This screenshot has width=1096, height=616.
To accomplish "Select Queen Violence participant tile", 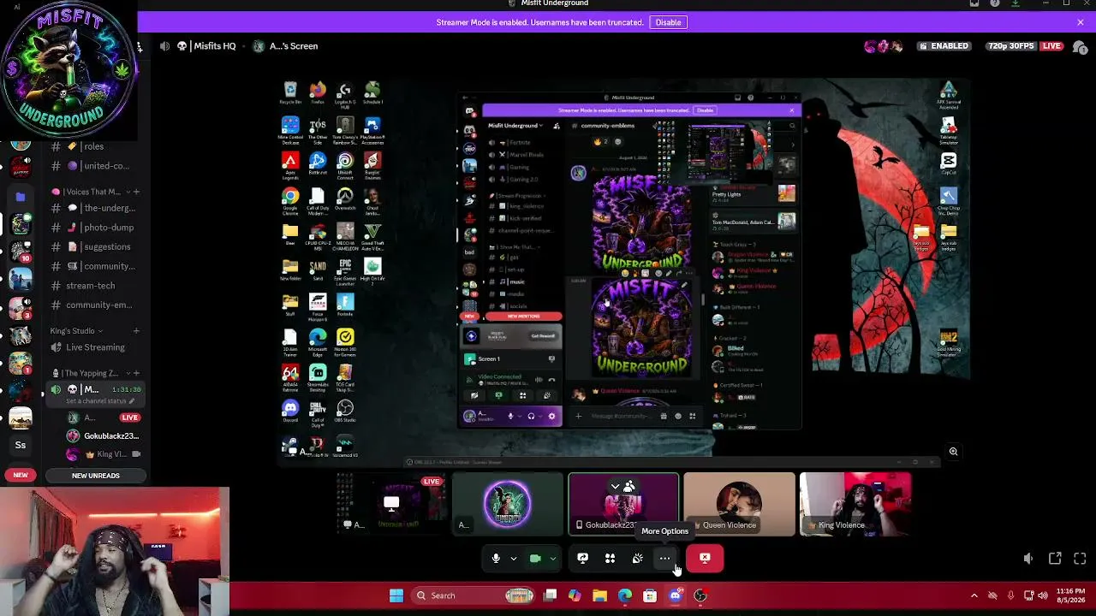I will [x=739, y=504].
